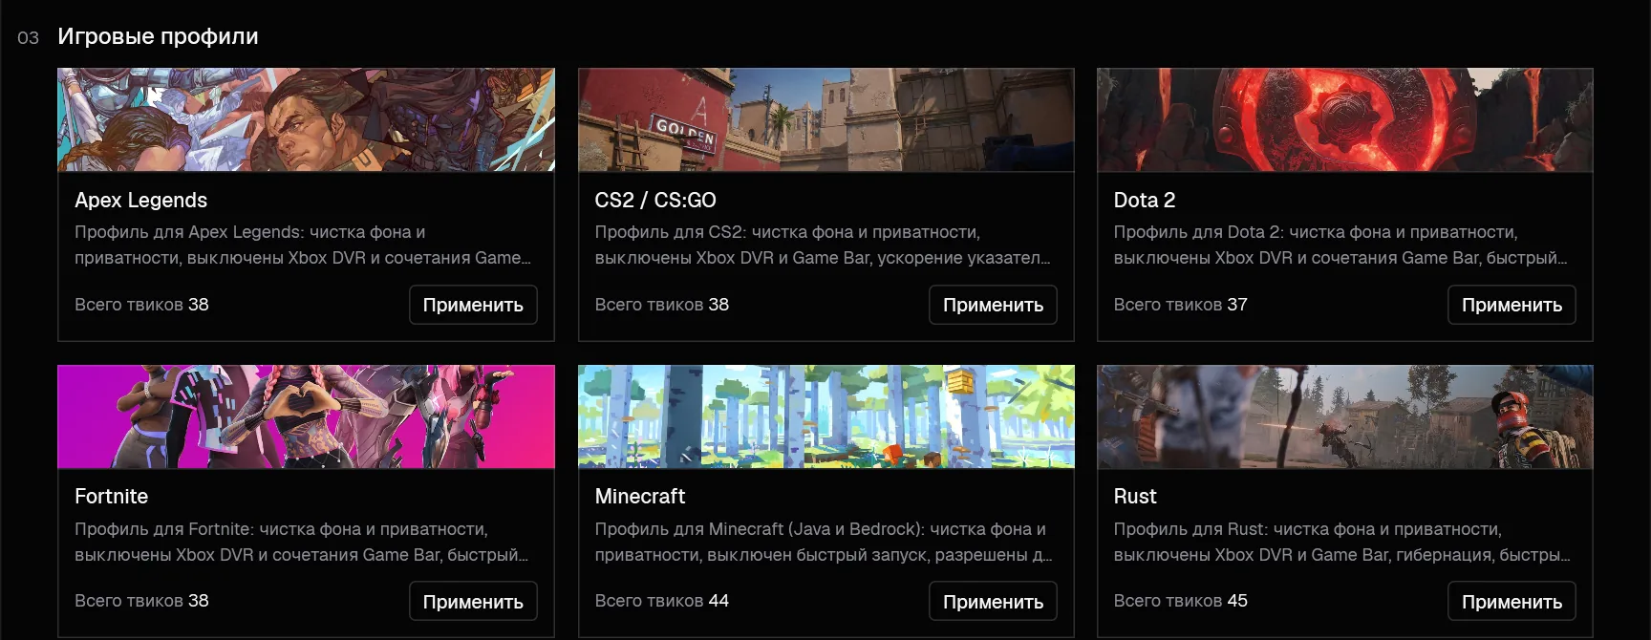Image resolution: width=1651 pixels, height=640 pixels.
Task: Click 'Всего твиков 44' under Minecraft
Action: pos(661,601)
